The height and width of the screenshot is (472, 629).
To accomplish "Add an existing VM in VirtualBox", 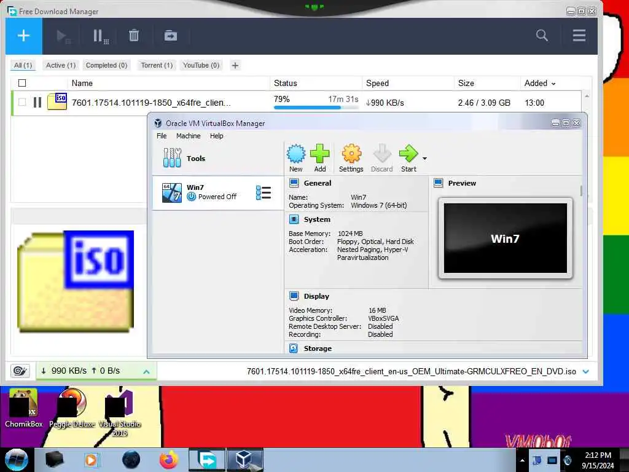I will click(319, 158).
